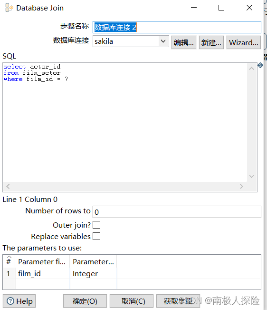This screenshot has width=267, height=310.
Task: Click the Number of rows to input field
Action: [177, 212]
